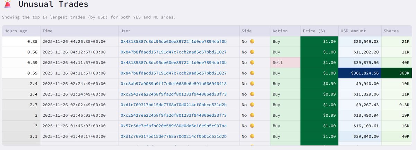The width and height of the screenshot is (416, 150).
Task: Select the 9.3K shares cell
Action: point(398,105)
